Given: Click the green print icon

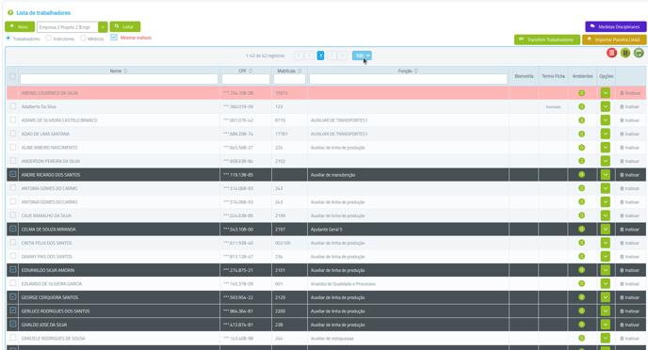Looking at the screenshot, I should tap(639, 53).
